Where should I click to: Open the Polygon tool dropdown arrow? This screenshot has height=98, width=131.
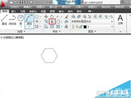click(x=40, y=17)
